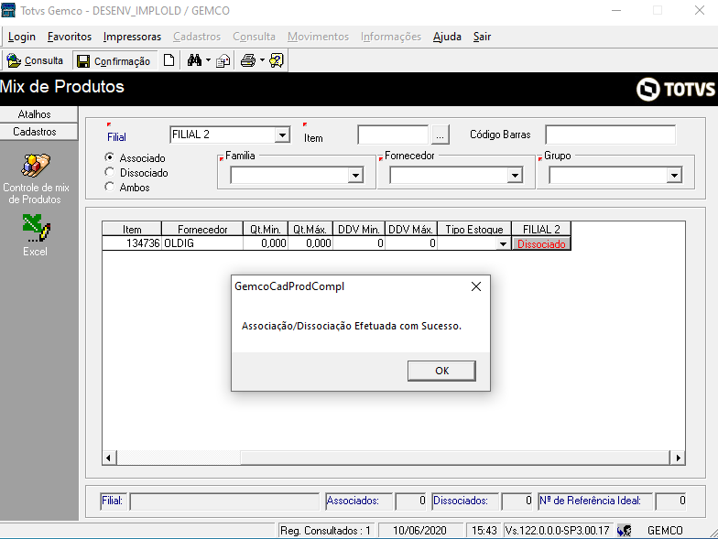The width and height of the screenshot is (718, 539).
Task: Click the new blank page icon
Action: (169, 60)
